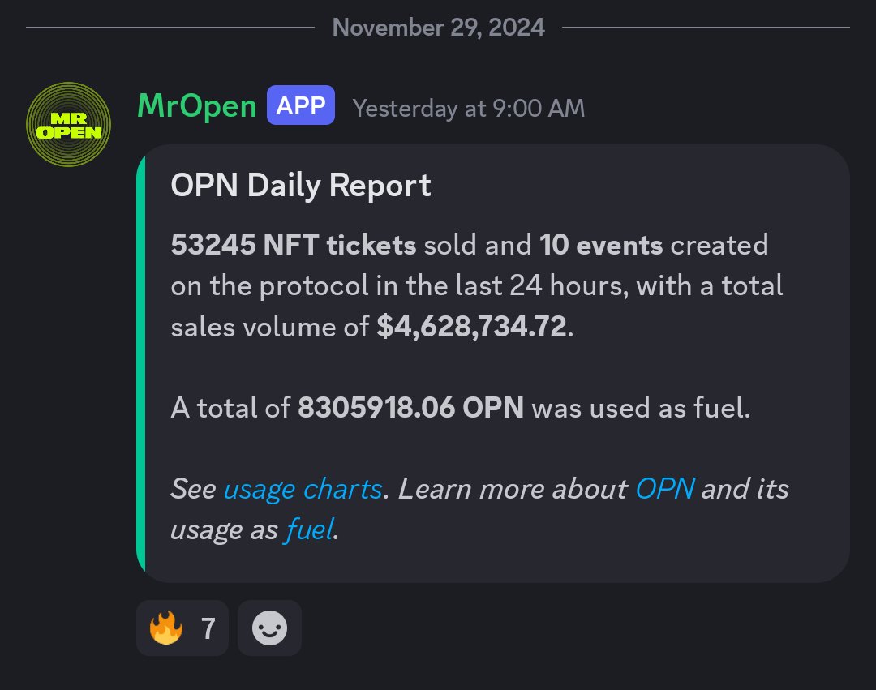Image resolution: width=876 pixels, height=690 pixels.
Task: Click the OPN Daily Report embed title
Action: [x=301, y=186]
